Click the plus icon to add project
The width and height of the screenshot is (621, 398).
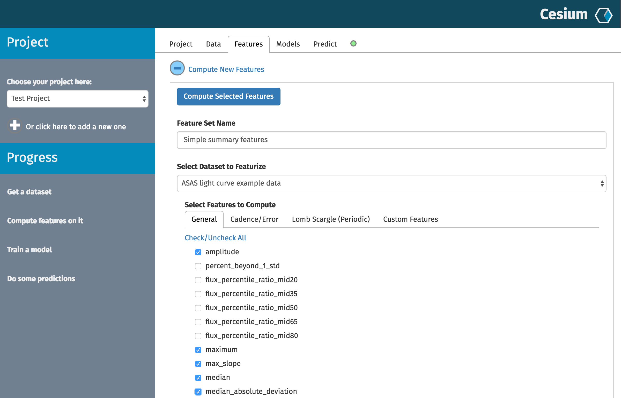pos(14,126)
